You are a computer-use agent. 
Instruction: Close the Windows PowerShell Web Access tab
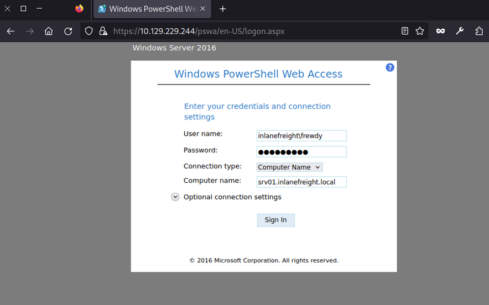click(x=202, y=9)
